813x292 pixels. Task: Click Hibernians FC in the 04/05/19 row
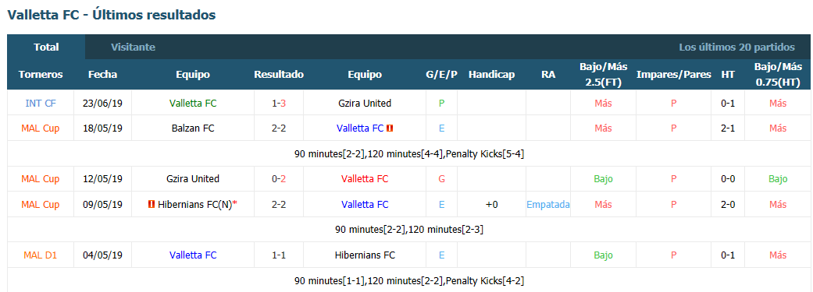pos(365,255)
